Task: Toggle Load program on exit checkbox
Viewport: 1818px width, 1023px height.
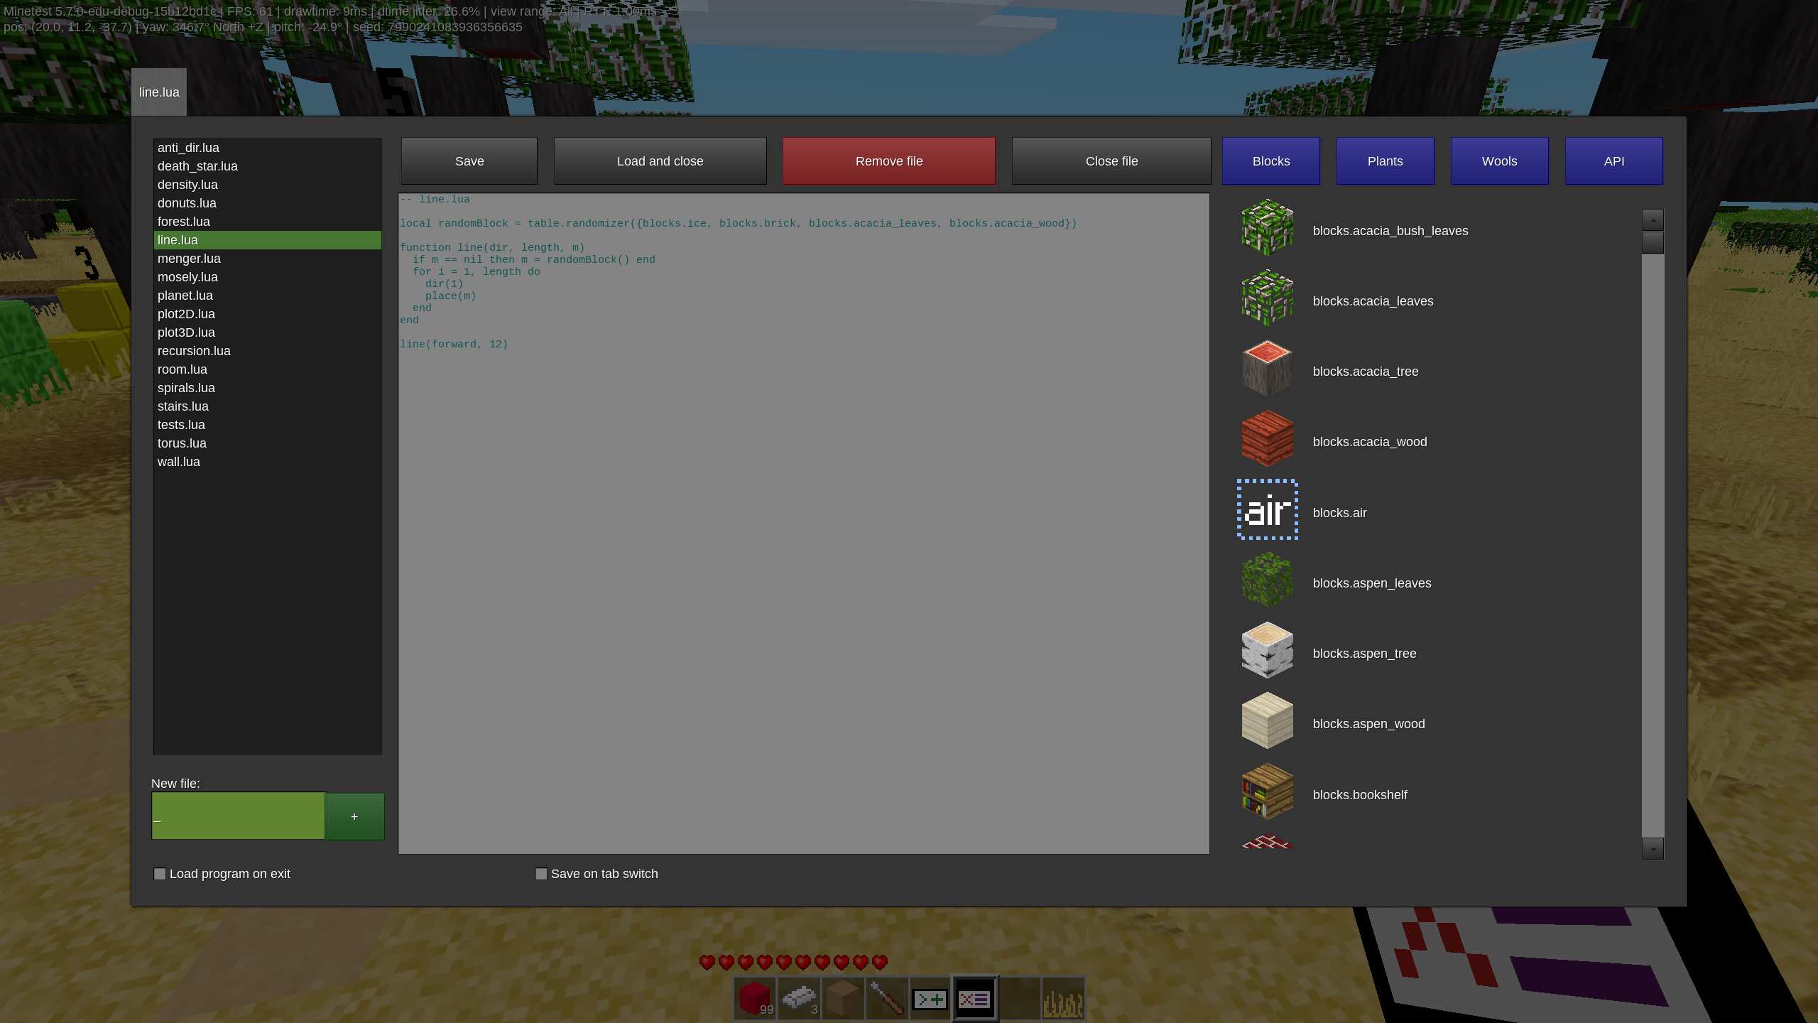Action: coord(158,873)
